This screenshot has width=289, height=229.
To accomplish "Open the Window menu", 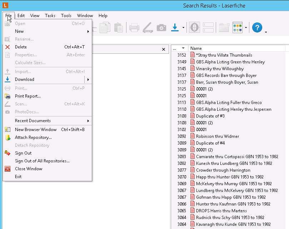I will pos(85,16).
